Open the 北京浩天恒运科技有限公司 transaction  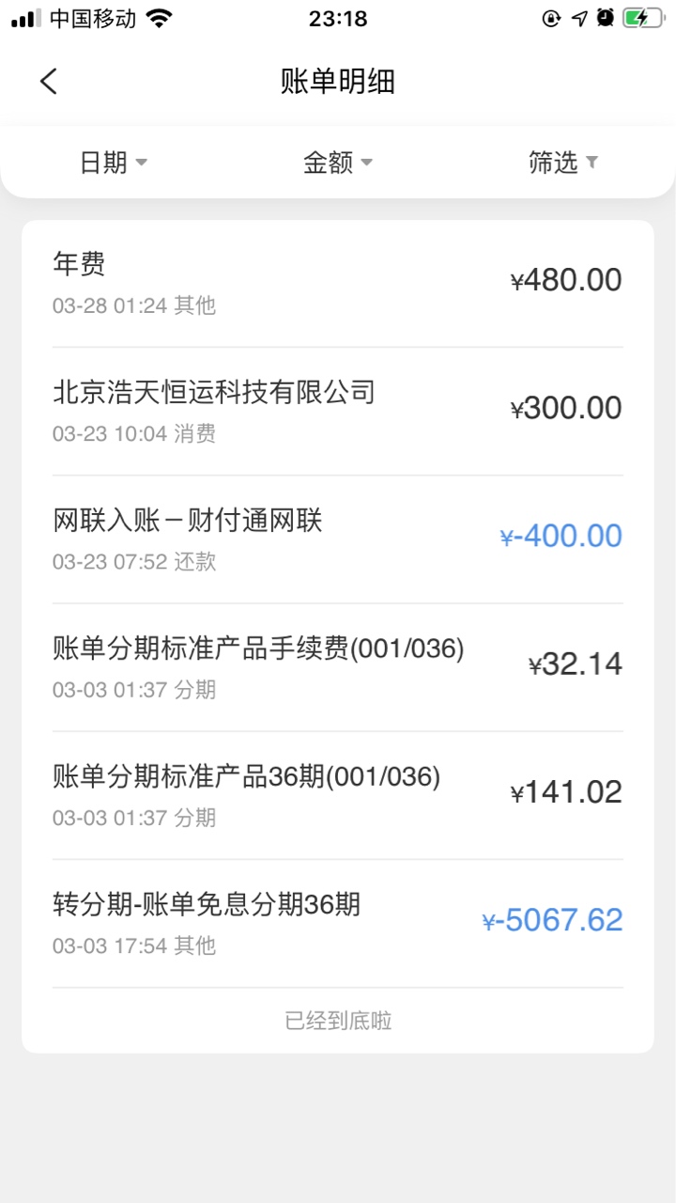pos(338,411)
